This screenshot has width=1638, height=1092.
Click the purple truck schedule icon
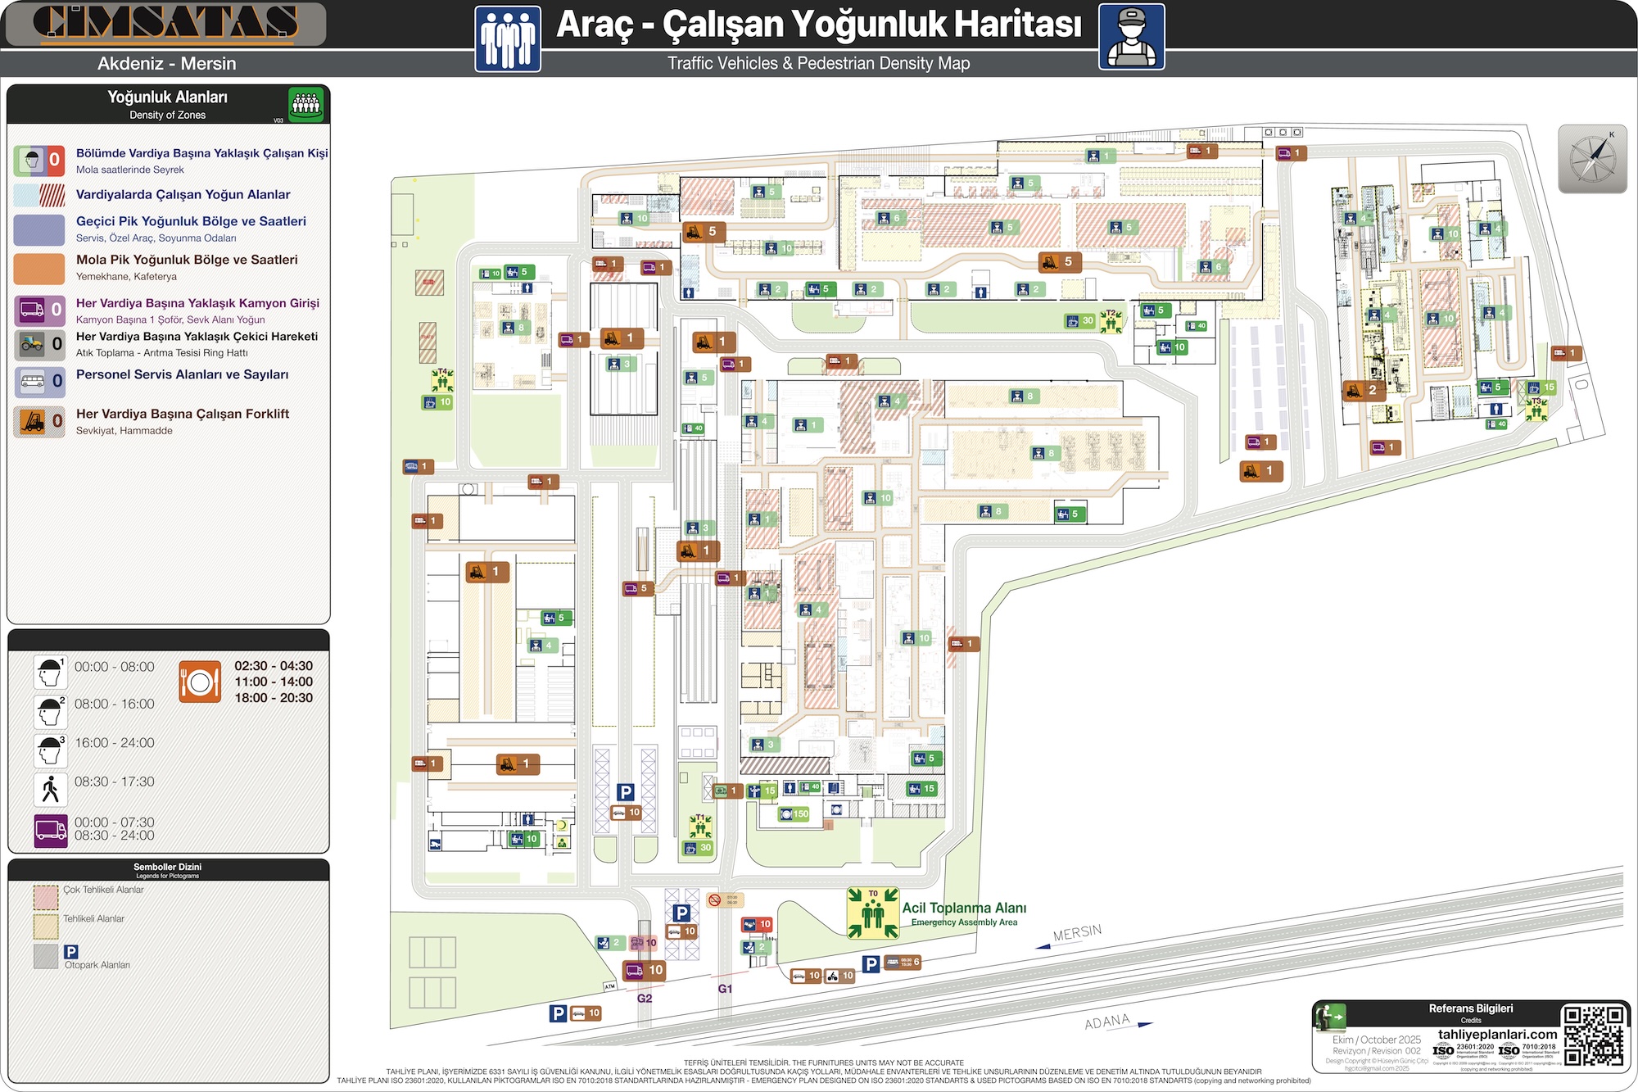pyautogui.click(x=50, y=830)
